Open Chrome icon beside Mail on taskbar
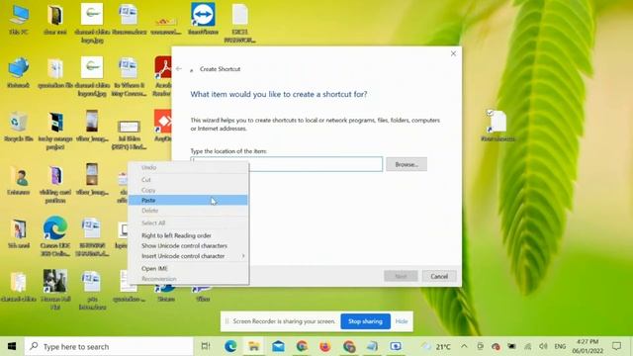Image resolution: width=633 pixels, height=356 pixels. coord(302,346)
